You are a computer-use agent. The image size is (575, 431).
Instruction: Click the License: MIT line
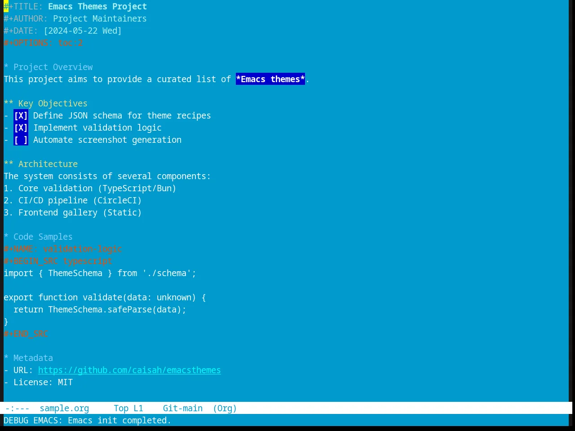click(x=38, y=383)
